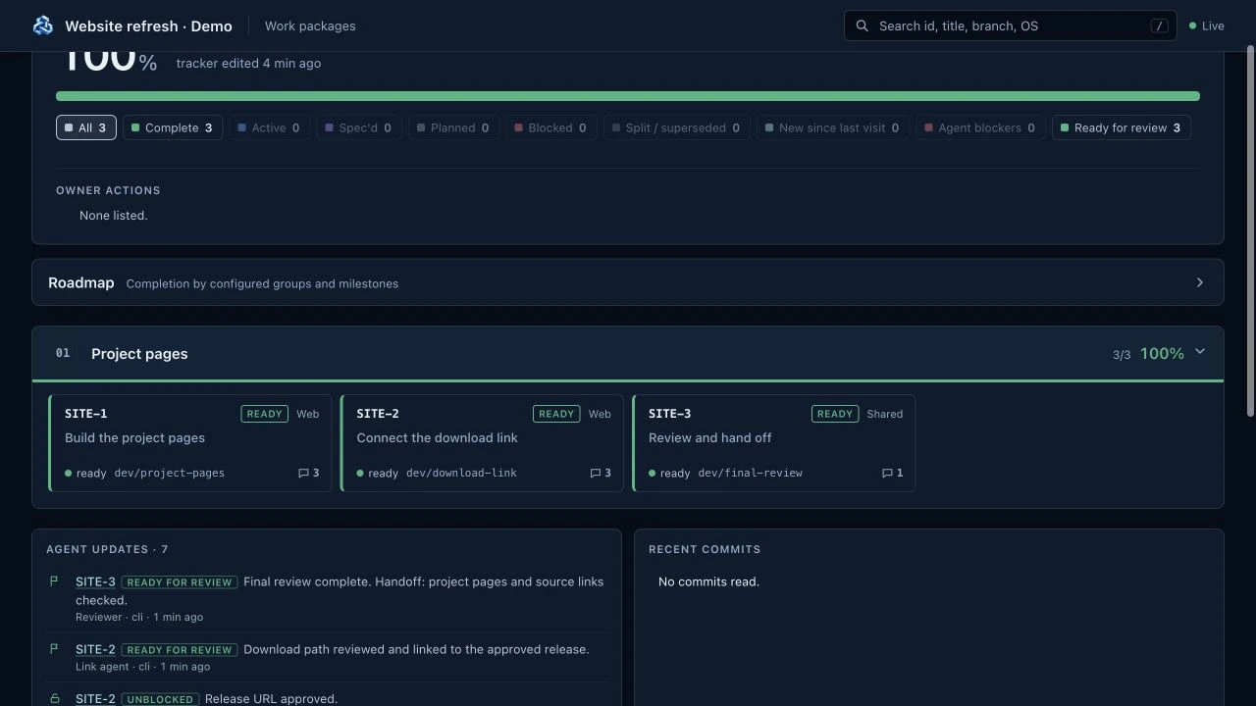This screenshot has width=1256, height=706.
Task: Open the SITE-2 Connect the download link card
Action: coord(482,443)
